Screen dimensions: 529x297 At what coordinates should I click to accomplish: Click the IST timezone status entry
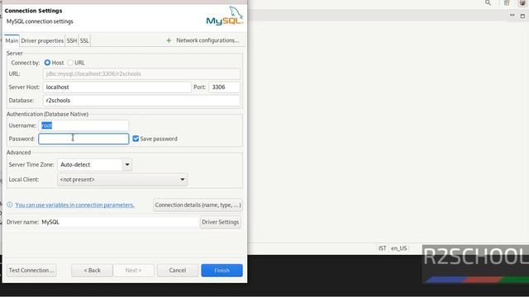point(382,248)
